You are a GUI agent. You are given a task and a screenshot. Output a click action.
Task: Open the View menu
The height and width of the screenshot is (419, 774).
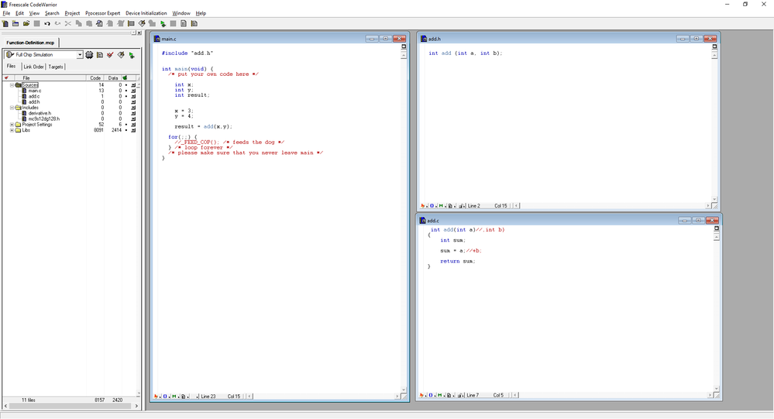[34, 13]
